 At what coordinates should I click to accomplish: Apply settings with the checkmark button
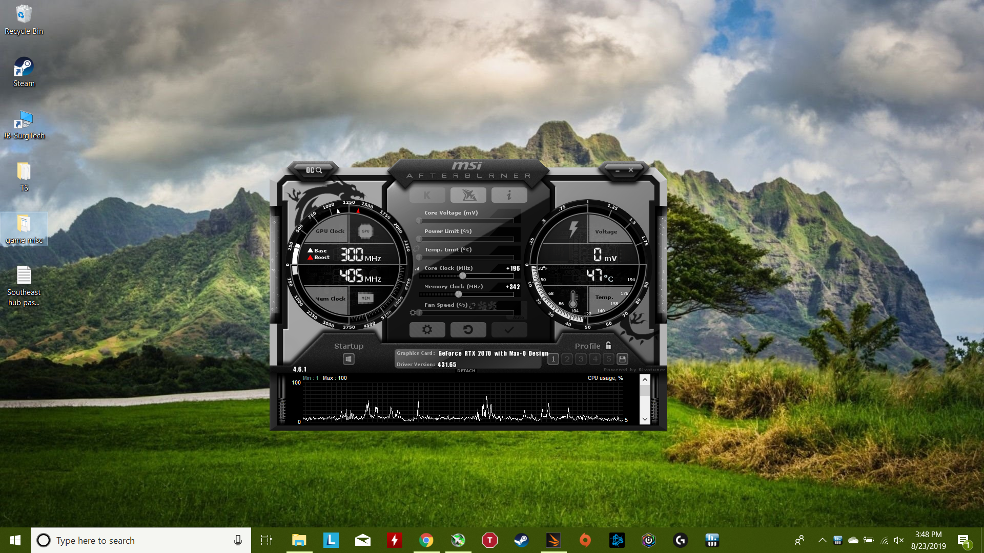click(x=509, y=330)
